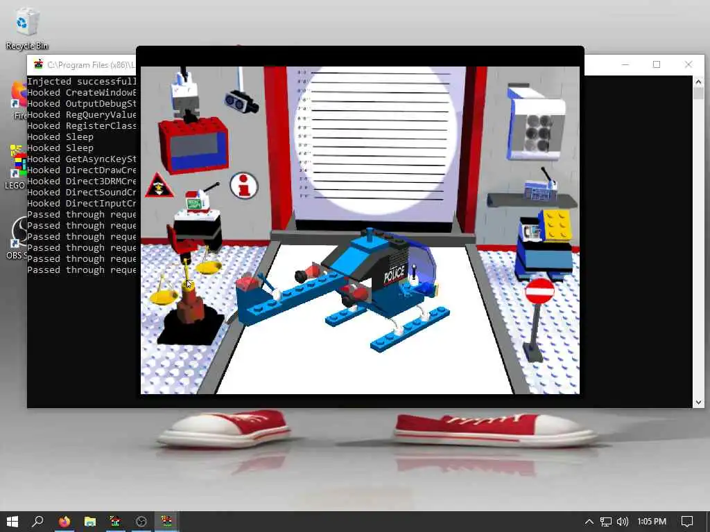Click the blue security camera

click(241, 101)
